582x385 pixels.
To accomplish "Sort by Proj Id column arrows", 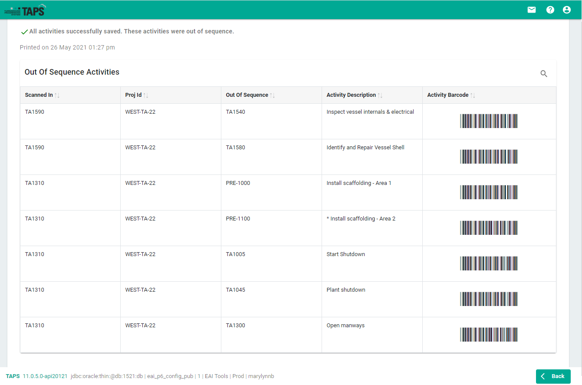I will [x=146, y=95].
